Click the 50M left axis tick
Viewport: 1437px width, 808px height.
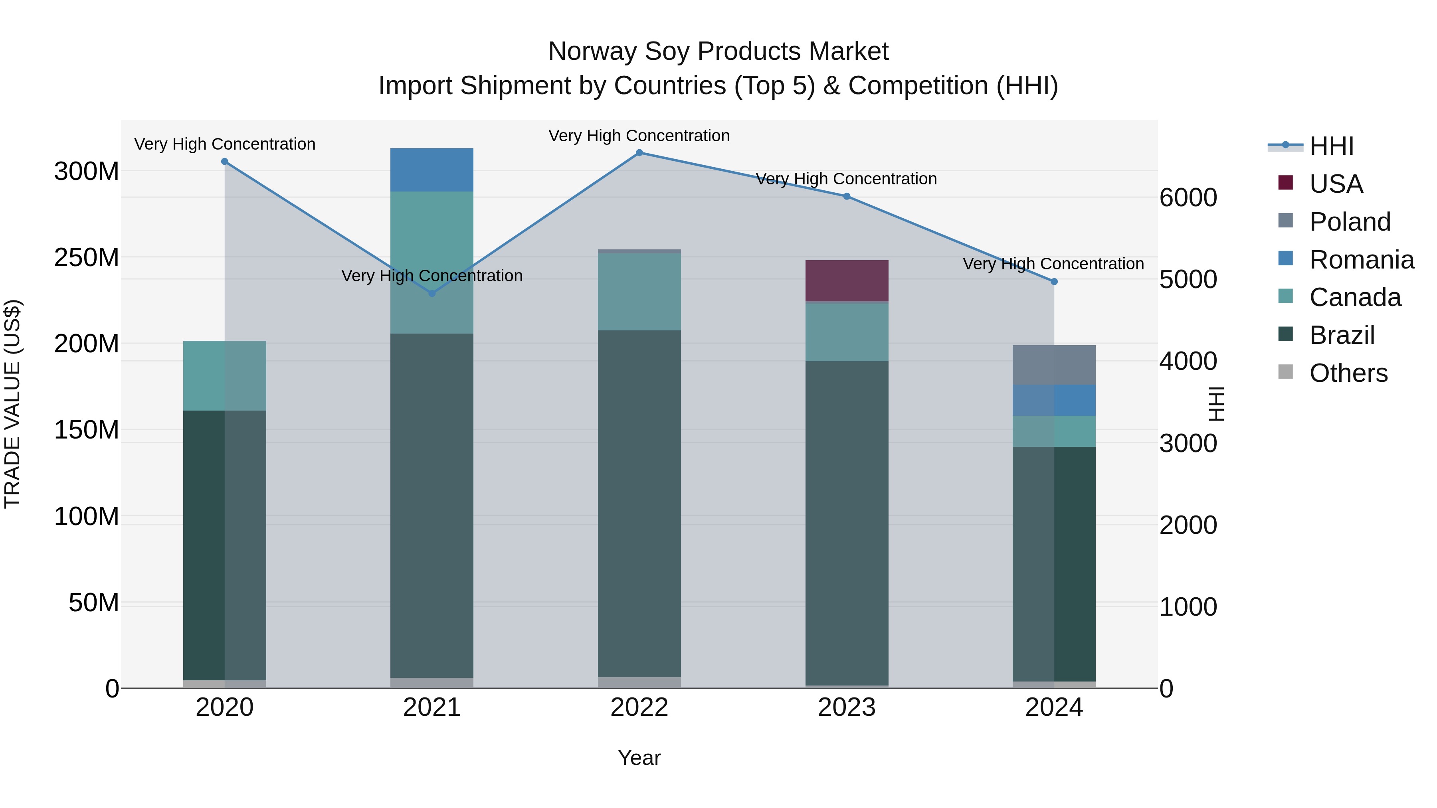(94, 603)
